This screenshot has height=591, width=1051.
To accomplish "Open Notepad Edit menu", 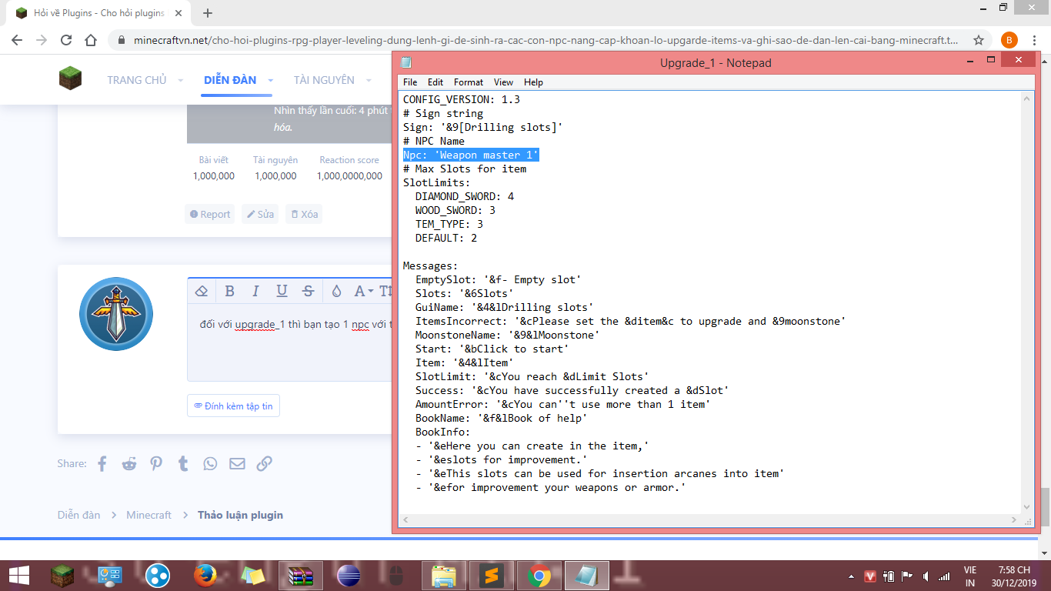I will 435,82.
